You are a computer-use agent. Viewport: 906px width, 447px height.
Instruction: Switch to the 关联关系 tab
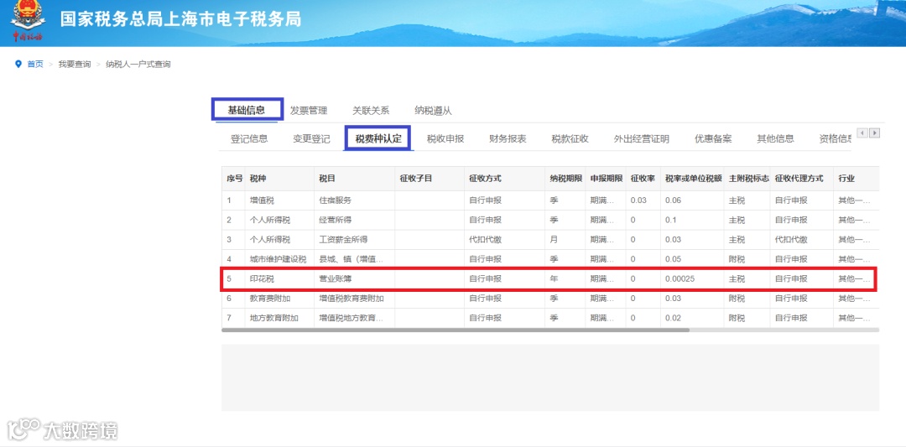pyautogui.click(x=371, y=111)
